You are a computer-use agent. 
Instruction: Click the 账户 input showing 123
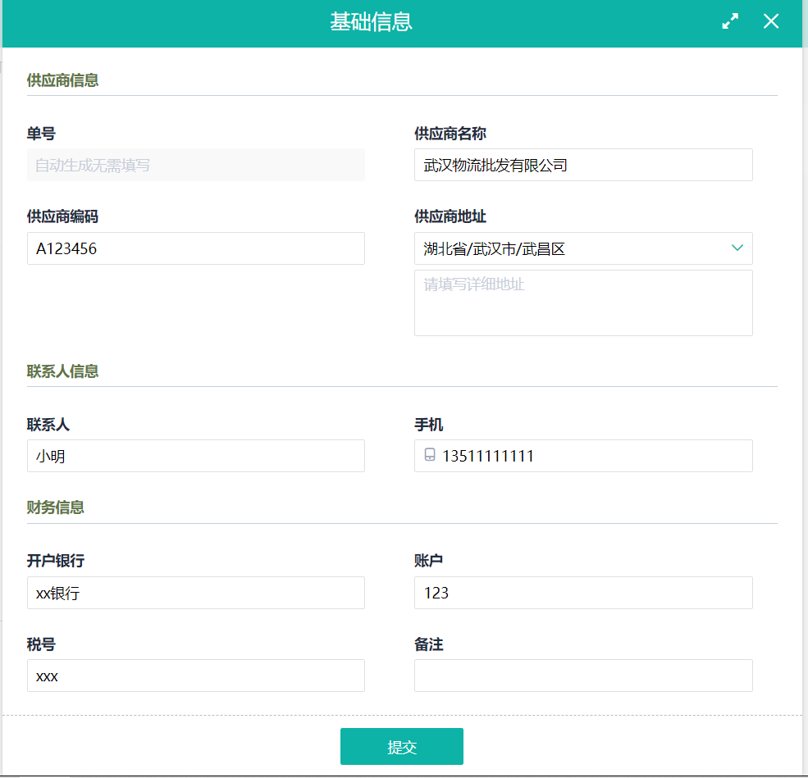(x=582, y=593)
